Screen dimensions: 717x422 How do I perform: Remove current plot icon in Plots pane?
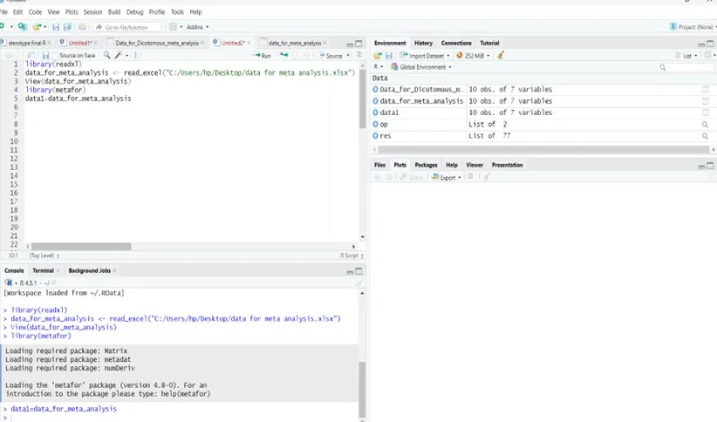pyautogui.click(x=470, y=177)
